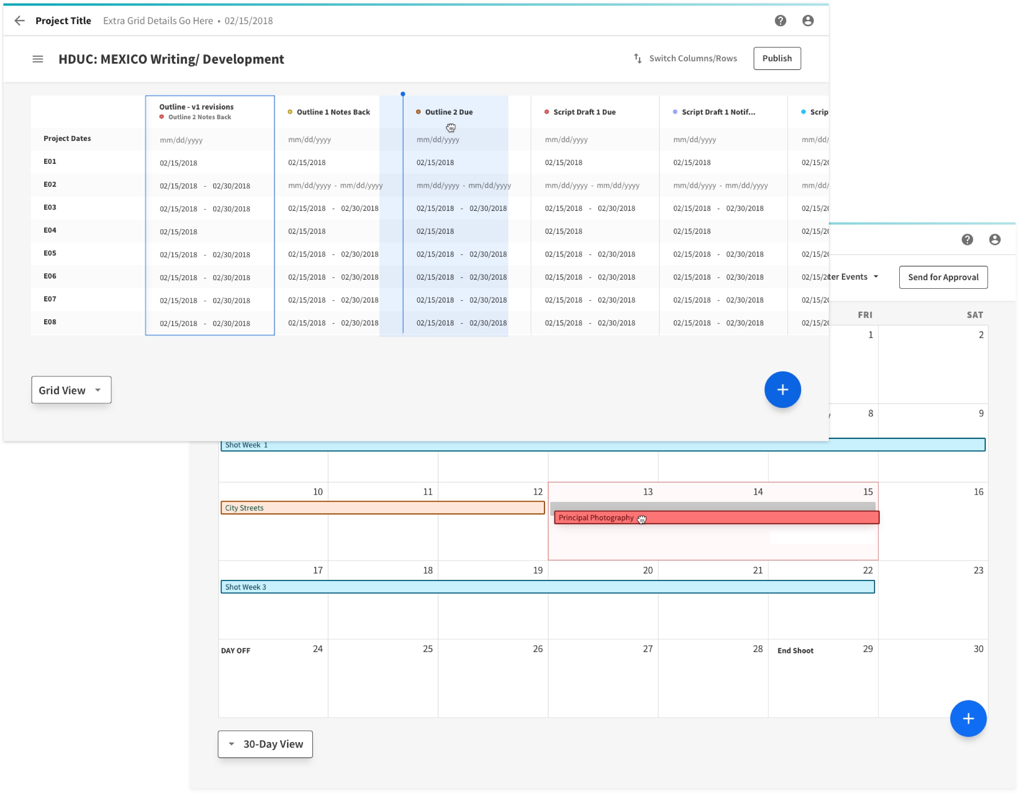
Task: Click the Shot Week 1 calendar label
Action: (247, 444)
